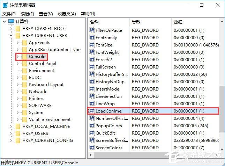This screenshot has width=225, height=166.
Task: Click the AppEvents folder icon
Action: pyautogui.click(x=24, y=43)
